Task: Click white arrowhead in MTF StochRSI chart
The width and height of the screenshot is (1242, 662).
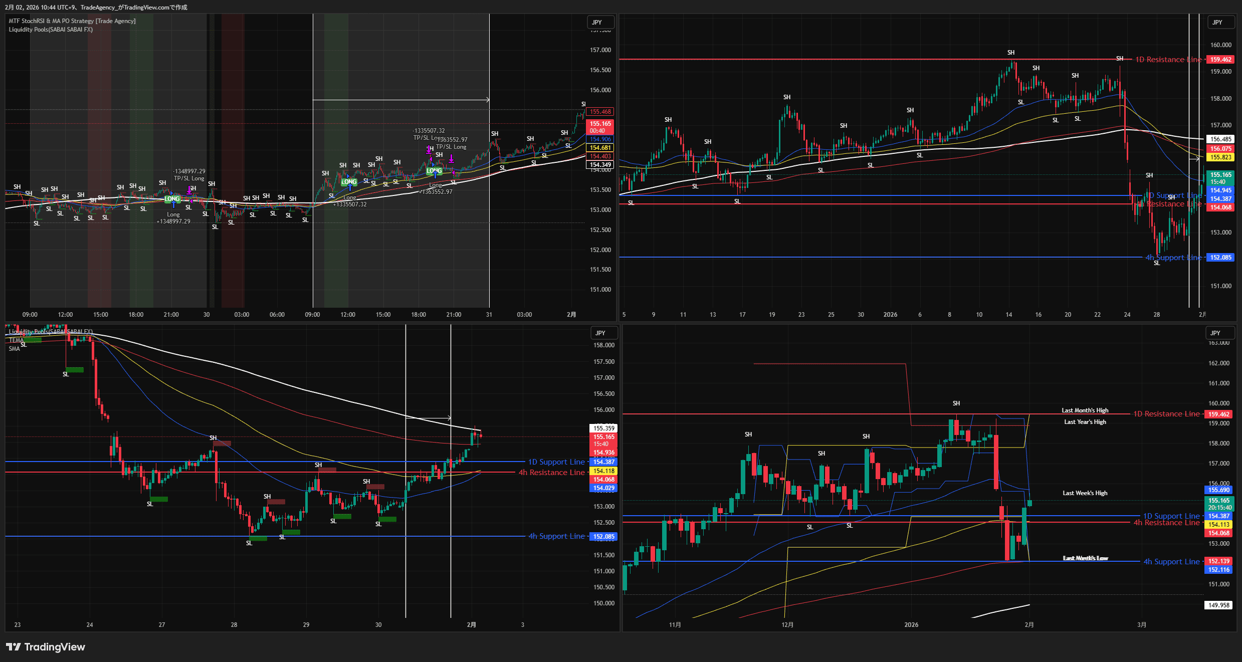Action: [487, 100]
